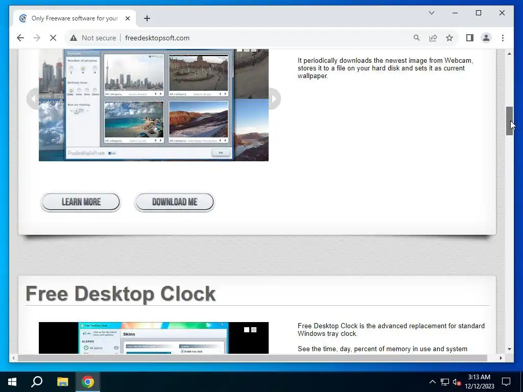523x392 pixels.
Task: Click the zoom magnifier in address bar
Action: 417,38
